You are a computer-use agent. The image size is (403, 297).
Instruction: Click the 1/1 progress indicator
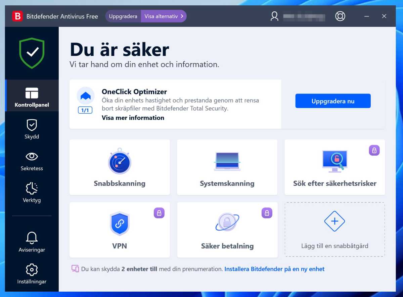point(85,110)
